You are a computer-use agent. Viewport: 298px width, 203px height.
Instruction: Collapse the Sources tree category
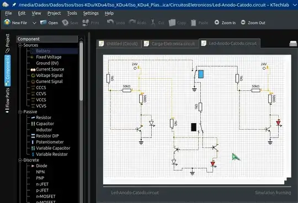click(20, 45)
